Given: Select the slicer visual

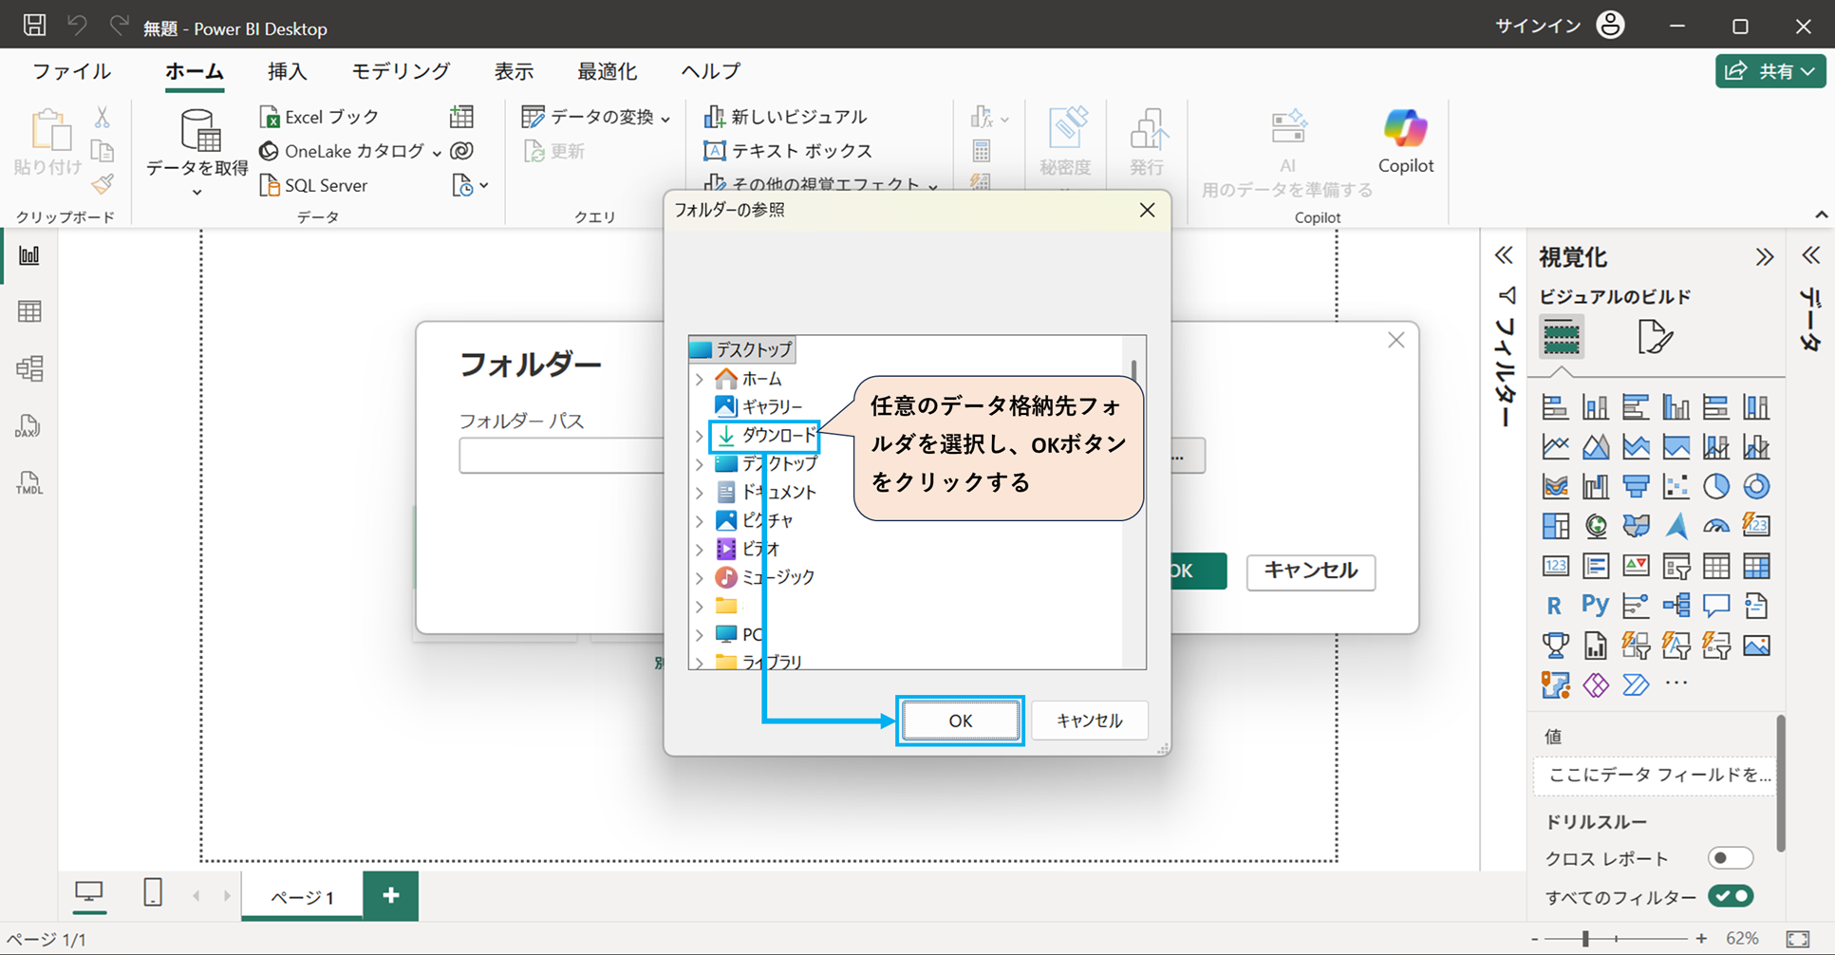Looking at the screenshot, I should pos(1676,566).
